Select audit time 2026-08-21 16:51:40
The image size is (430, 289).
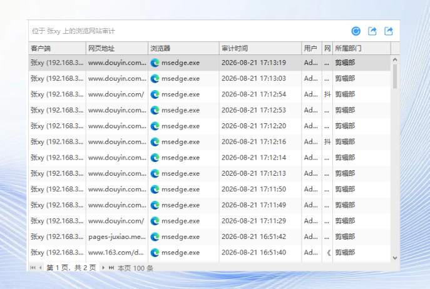click(x=253, y=253)
